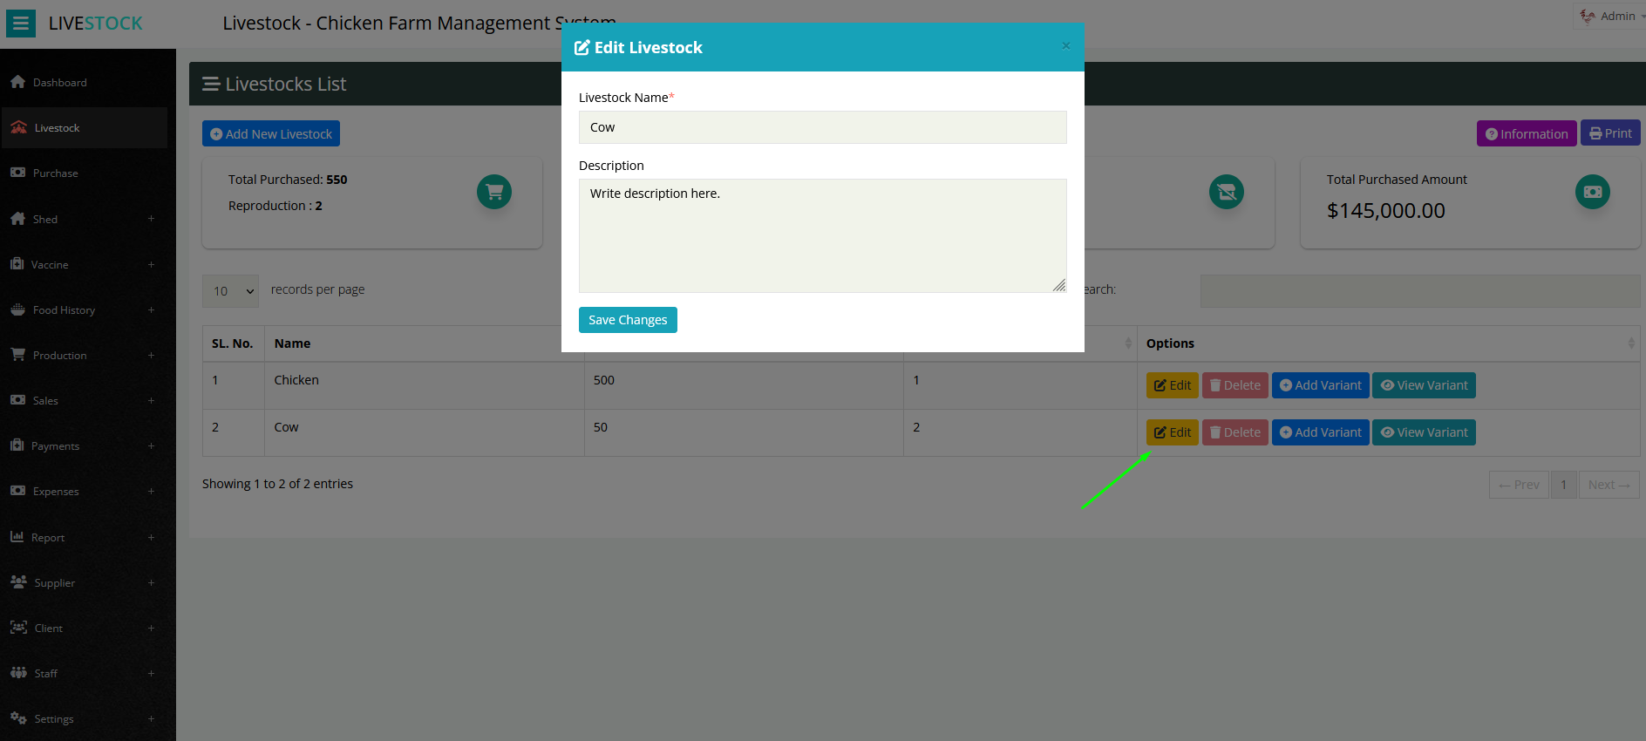Viewport: 1646px width, 741px height.
Task: Click the money icon in Total Purchased Amount card
Action: 1592,192
